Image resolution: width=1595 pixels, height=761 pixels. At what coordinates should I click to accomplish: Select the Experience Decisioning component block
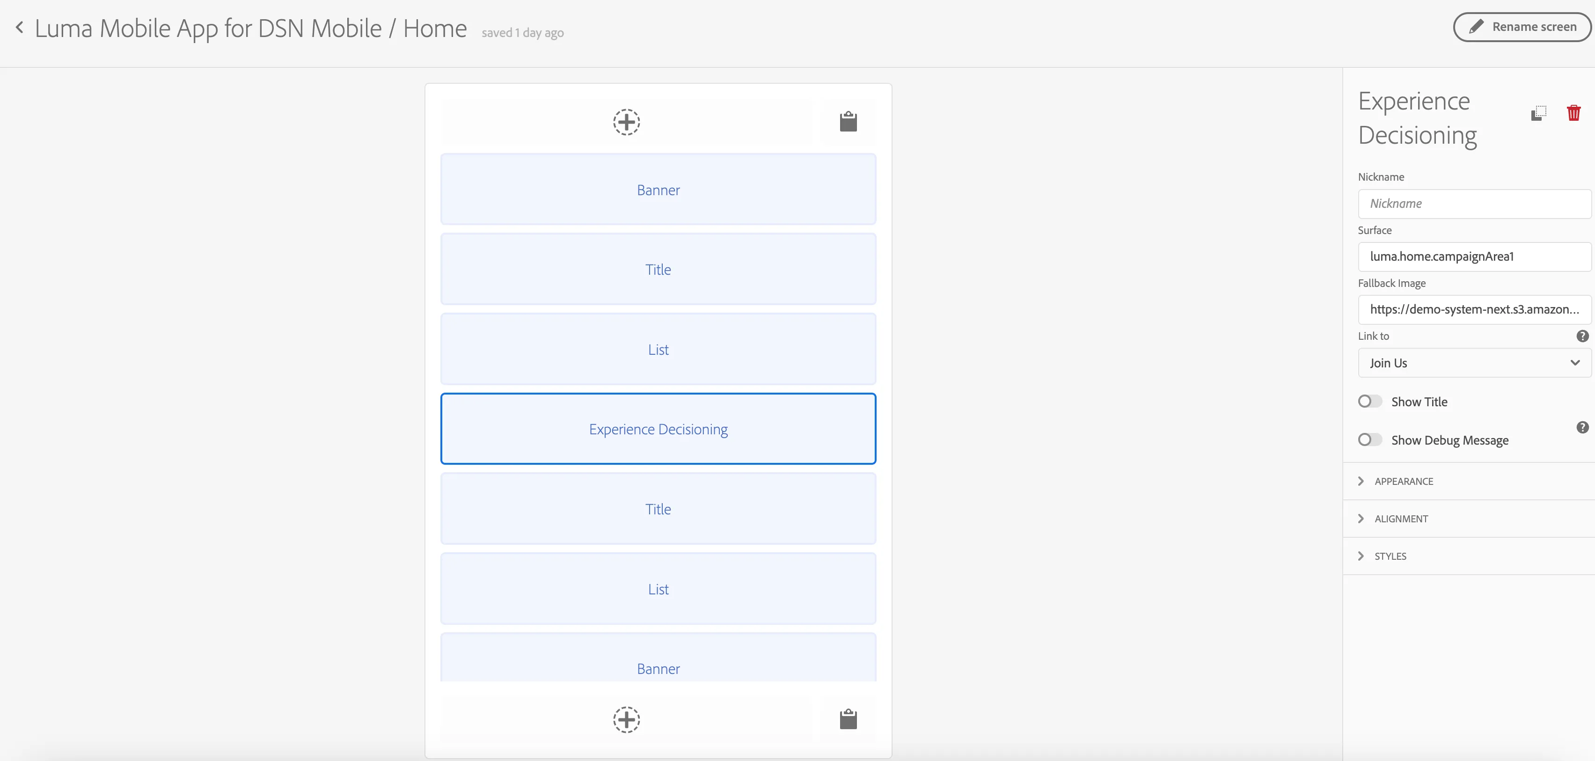tap(658, 429)
